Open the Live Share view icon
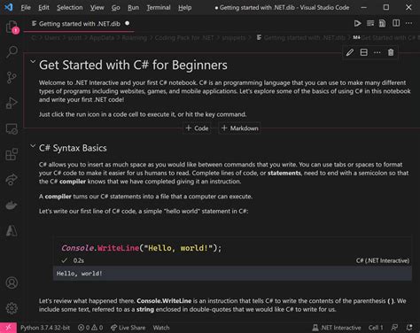 12,180
